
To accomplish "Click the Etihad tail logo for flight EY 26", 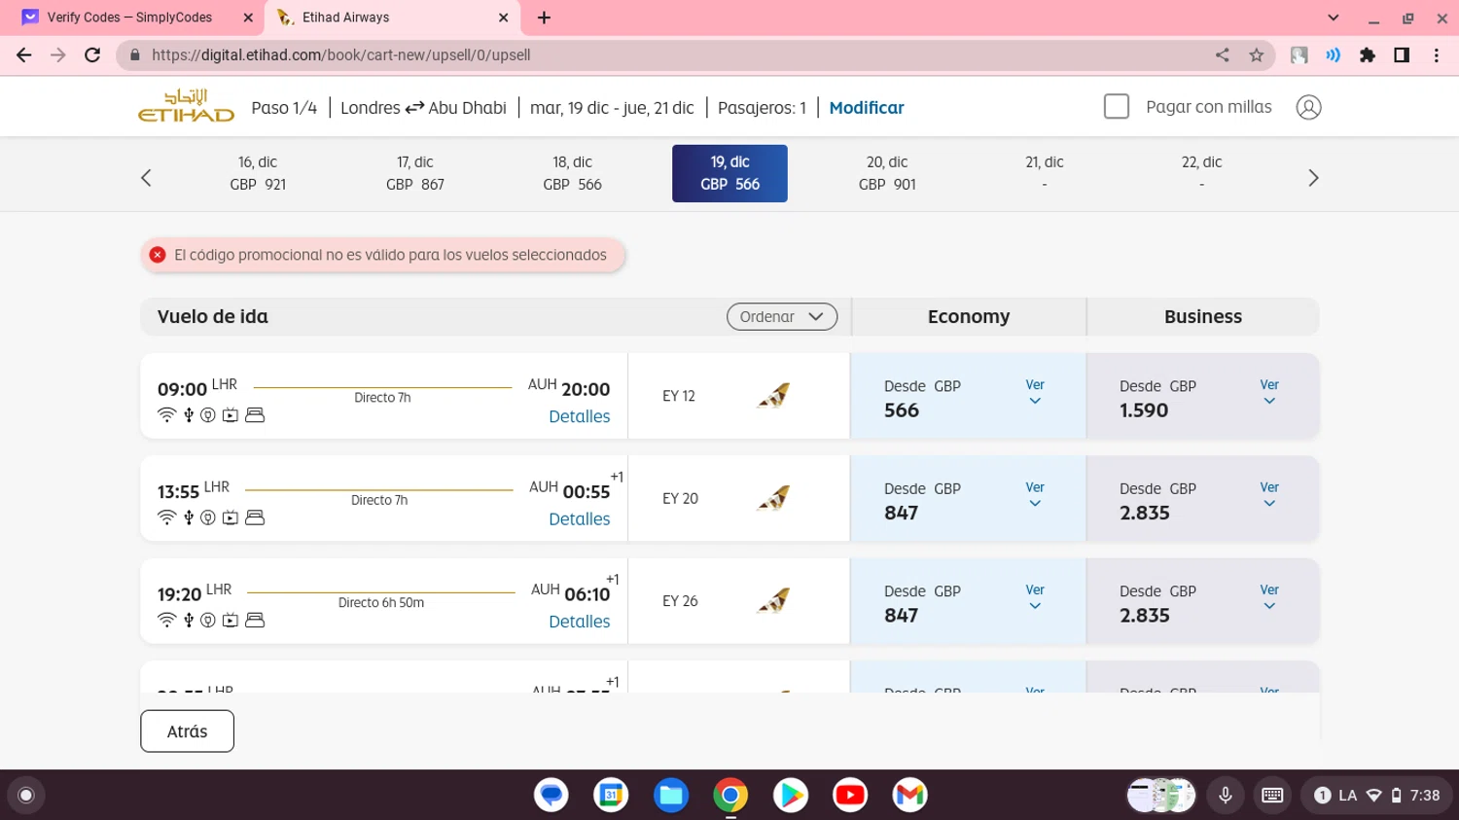I will (773, 600).
